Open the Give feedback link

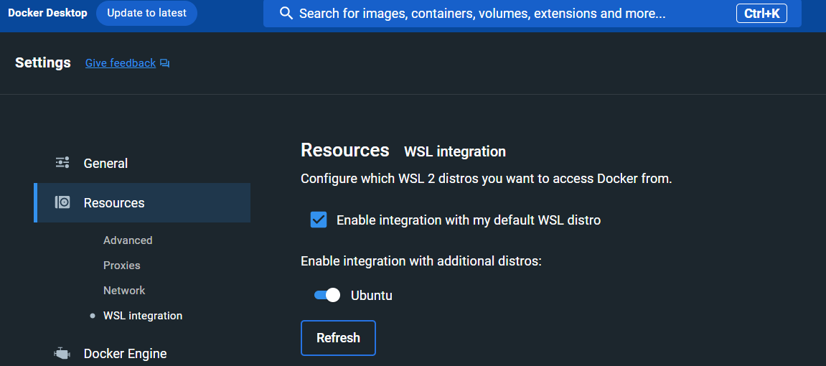121,63
